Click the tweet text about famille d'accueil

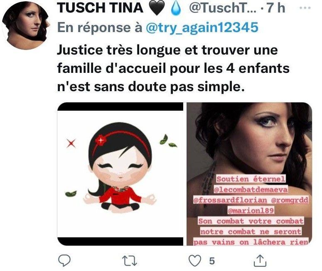pyautogui.click(x=173, y=68)
